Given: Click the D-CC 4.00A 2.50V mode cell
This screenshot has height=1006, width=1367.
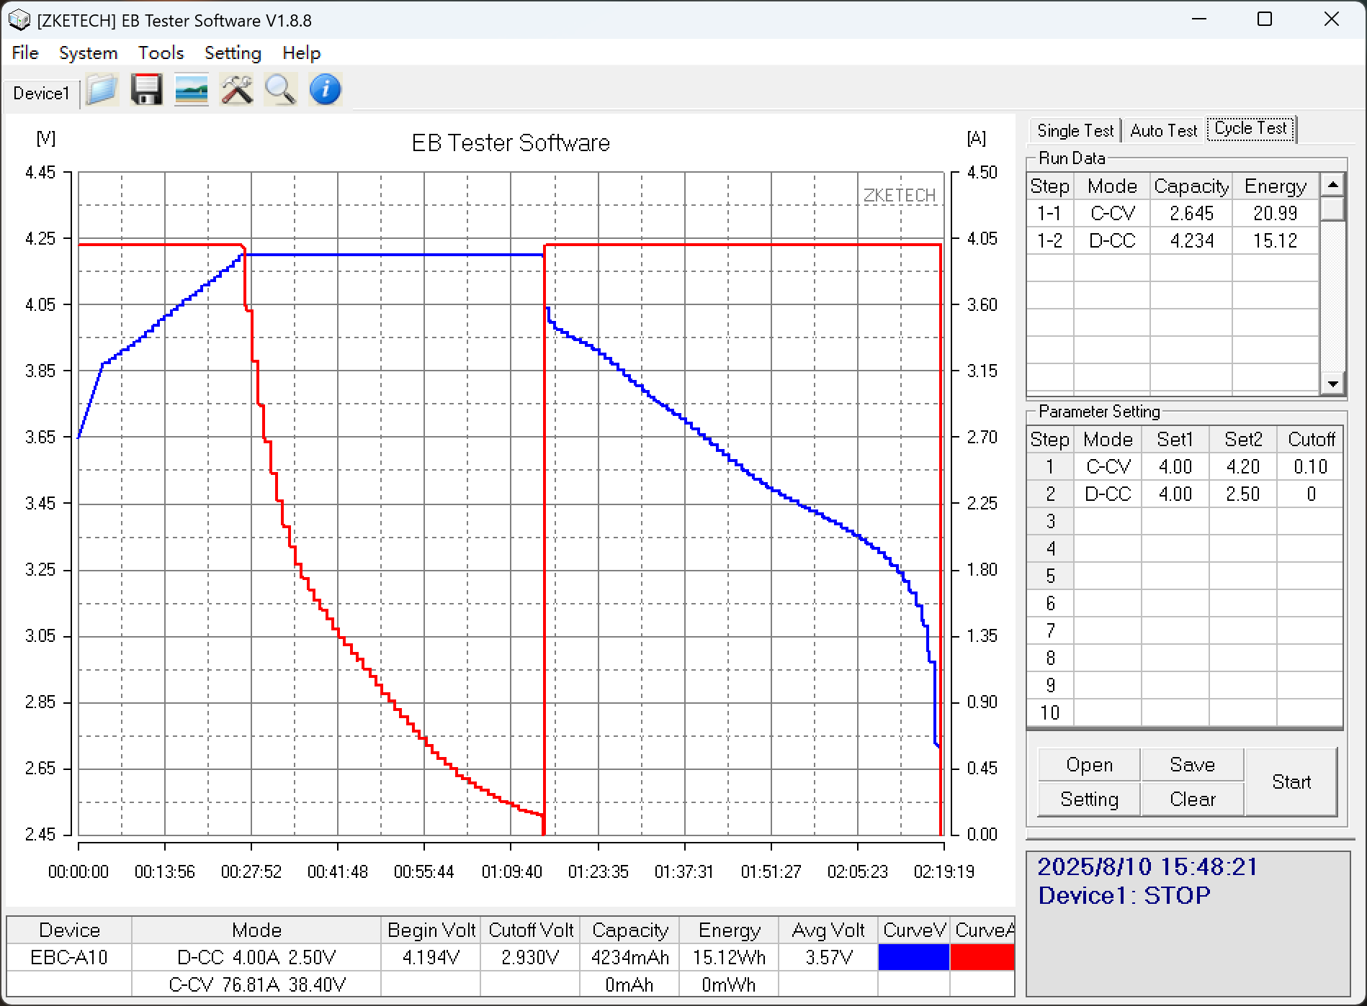Looking at the screenshot, I should pos(256,958).
